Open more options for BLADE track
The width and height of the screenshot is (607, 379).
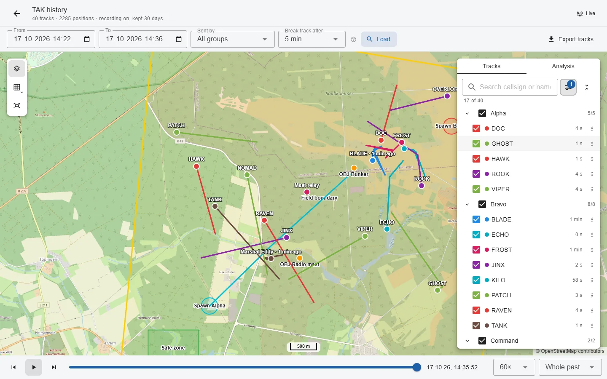[592, 219]
